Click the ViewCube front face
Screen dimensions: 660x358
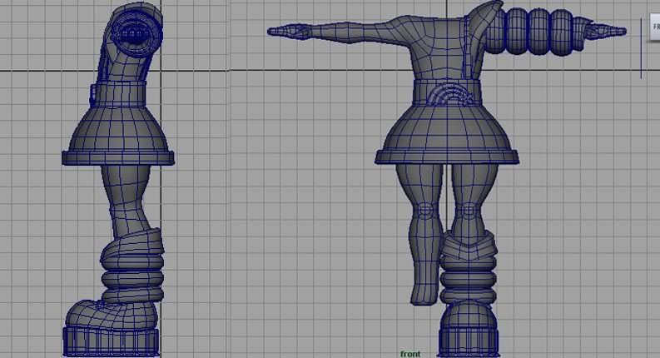pos(653,26)
